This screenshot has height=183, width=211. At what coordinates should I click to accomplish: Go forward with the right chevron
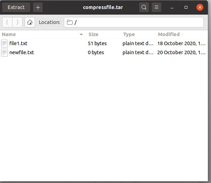[17, 22]
